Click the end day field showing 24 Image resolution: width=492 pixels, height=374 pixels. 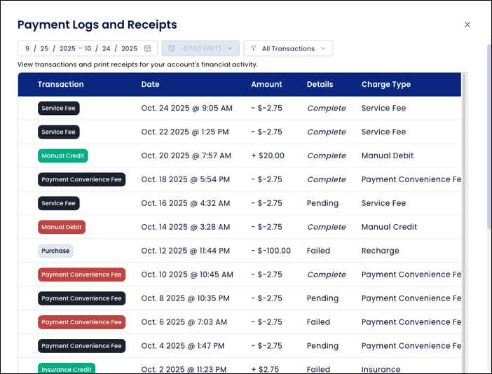tap(106, 48)
